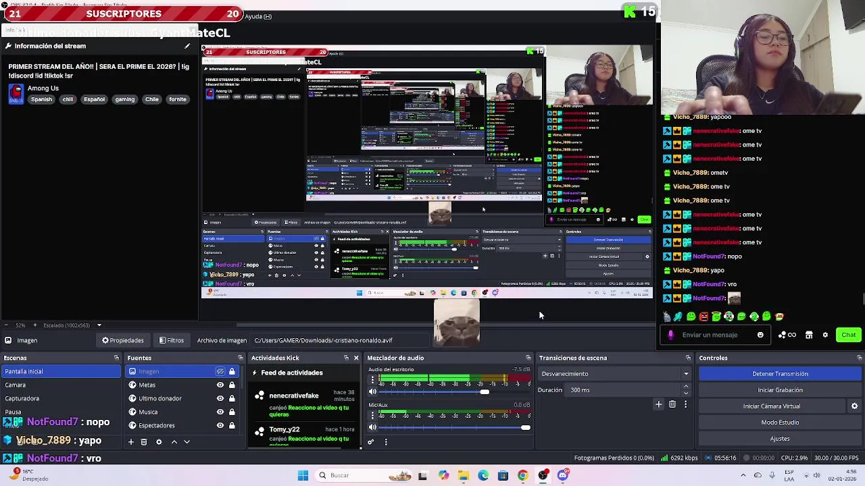Switch to the Camara scene
Viewport: 865px width, 486px height.
(61, 385)
